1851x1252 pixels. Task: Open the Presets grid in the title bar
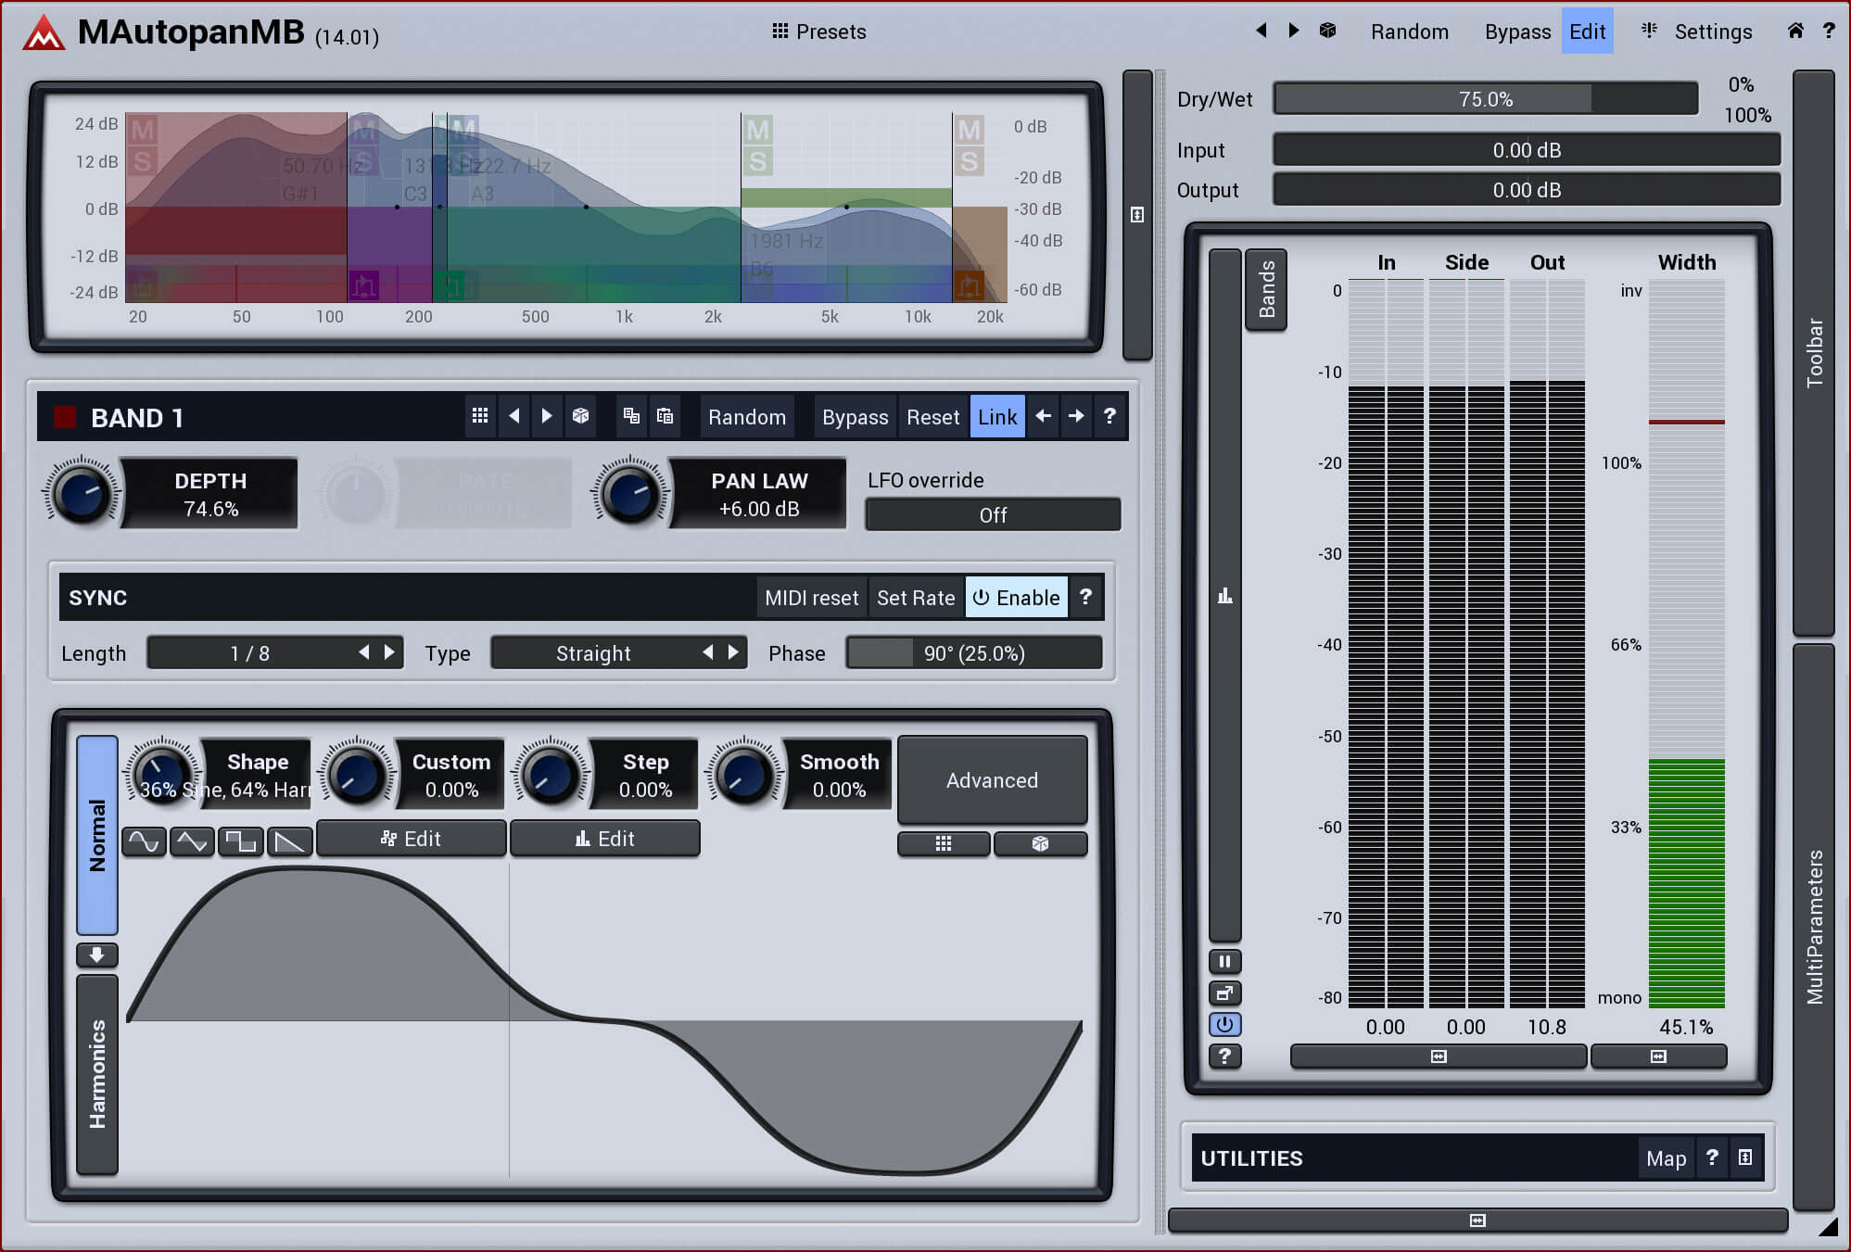(818, 32)
